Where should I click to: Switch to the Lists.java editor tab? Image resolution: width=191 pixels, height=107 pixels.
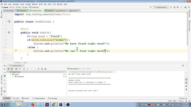[50, 11]
